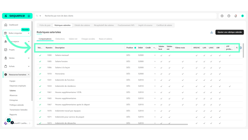Open the Dashboard home icon

coord(6,25)
